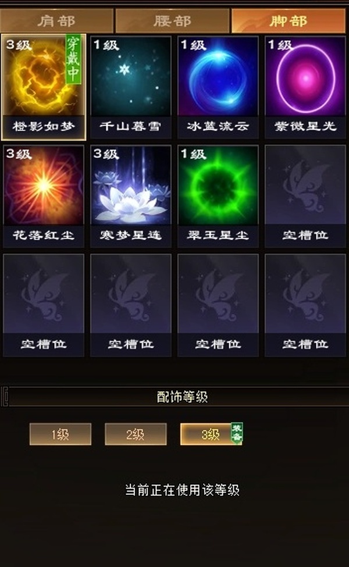This screenshot has height=567, width=349.
Task: Set accessory level to 1级
Action: [60, 434]
